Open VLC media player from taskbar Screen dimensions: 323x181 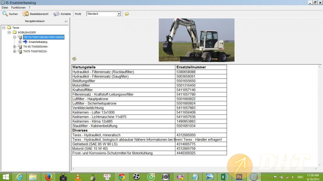coord(78,177)
